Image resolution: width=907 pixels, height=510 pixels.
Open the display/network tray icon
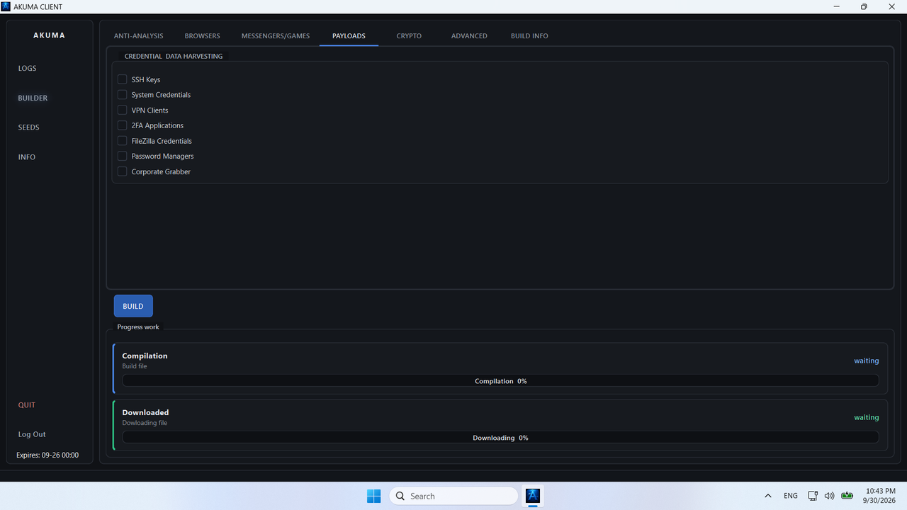813,496
